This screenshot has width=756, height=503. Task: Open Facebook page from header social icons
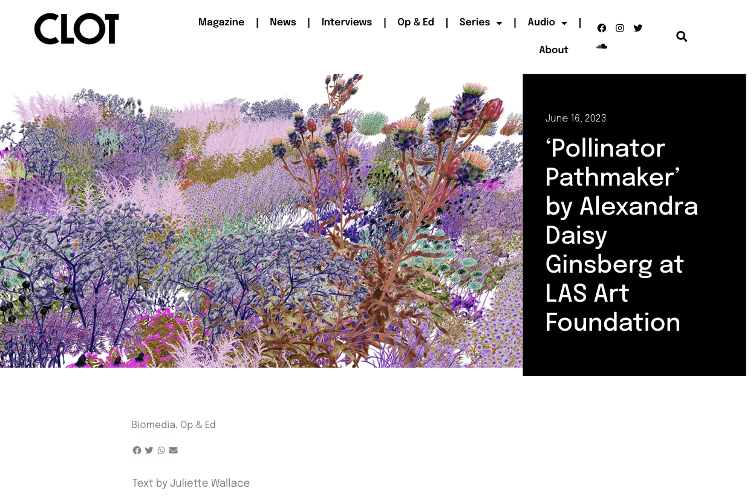coord(601,28)
